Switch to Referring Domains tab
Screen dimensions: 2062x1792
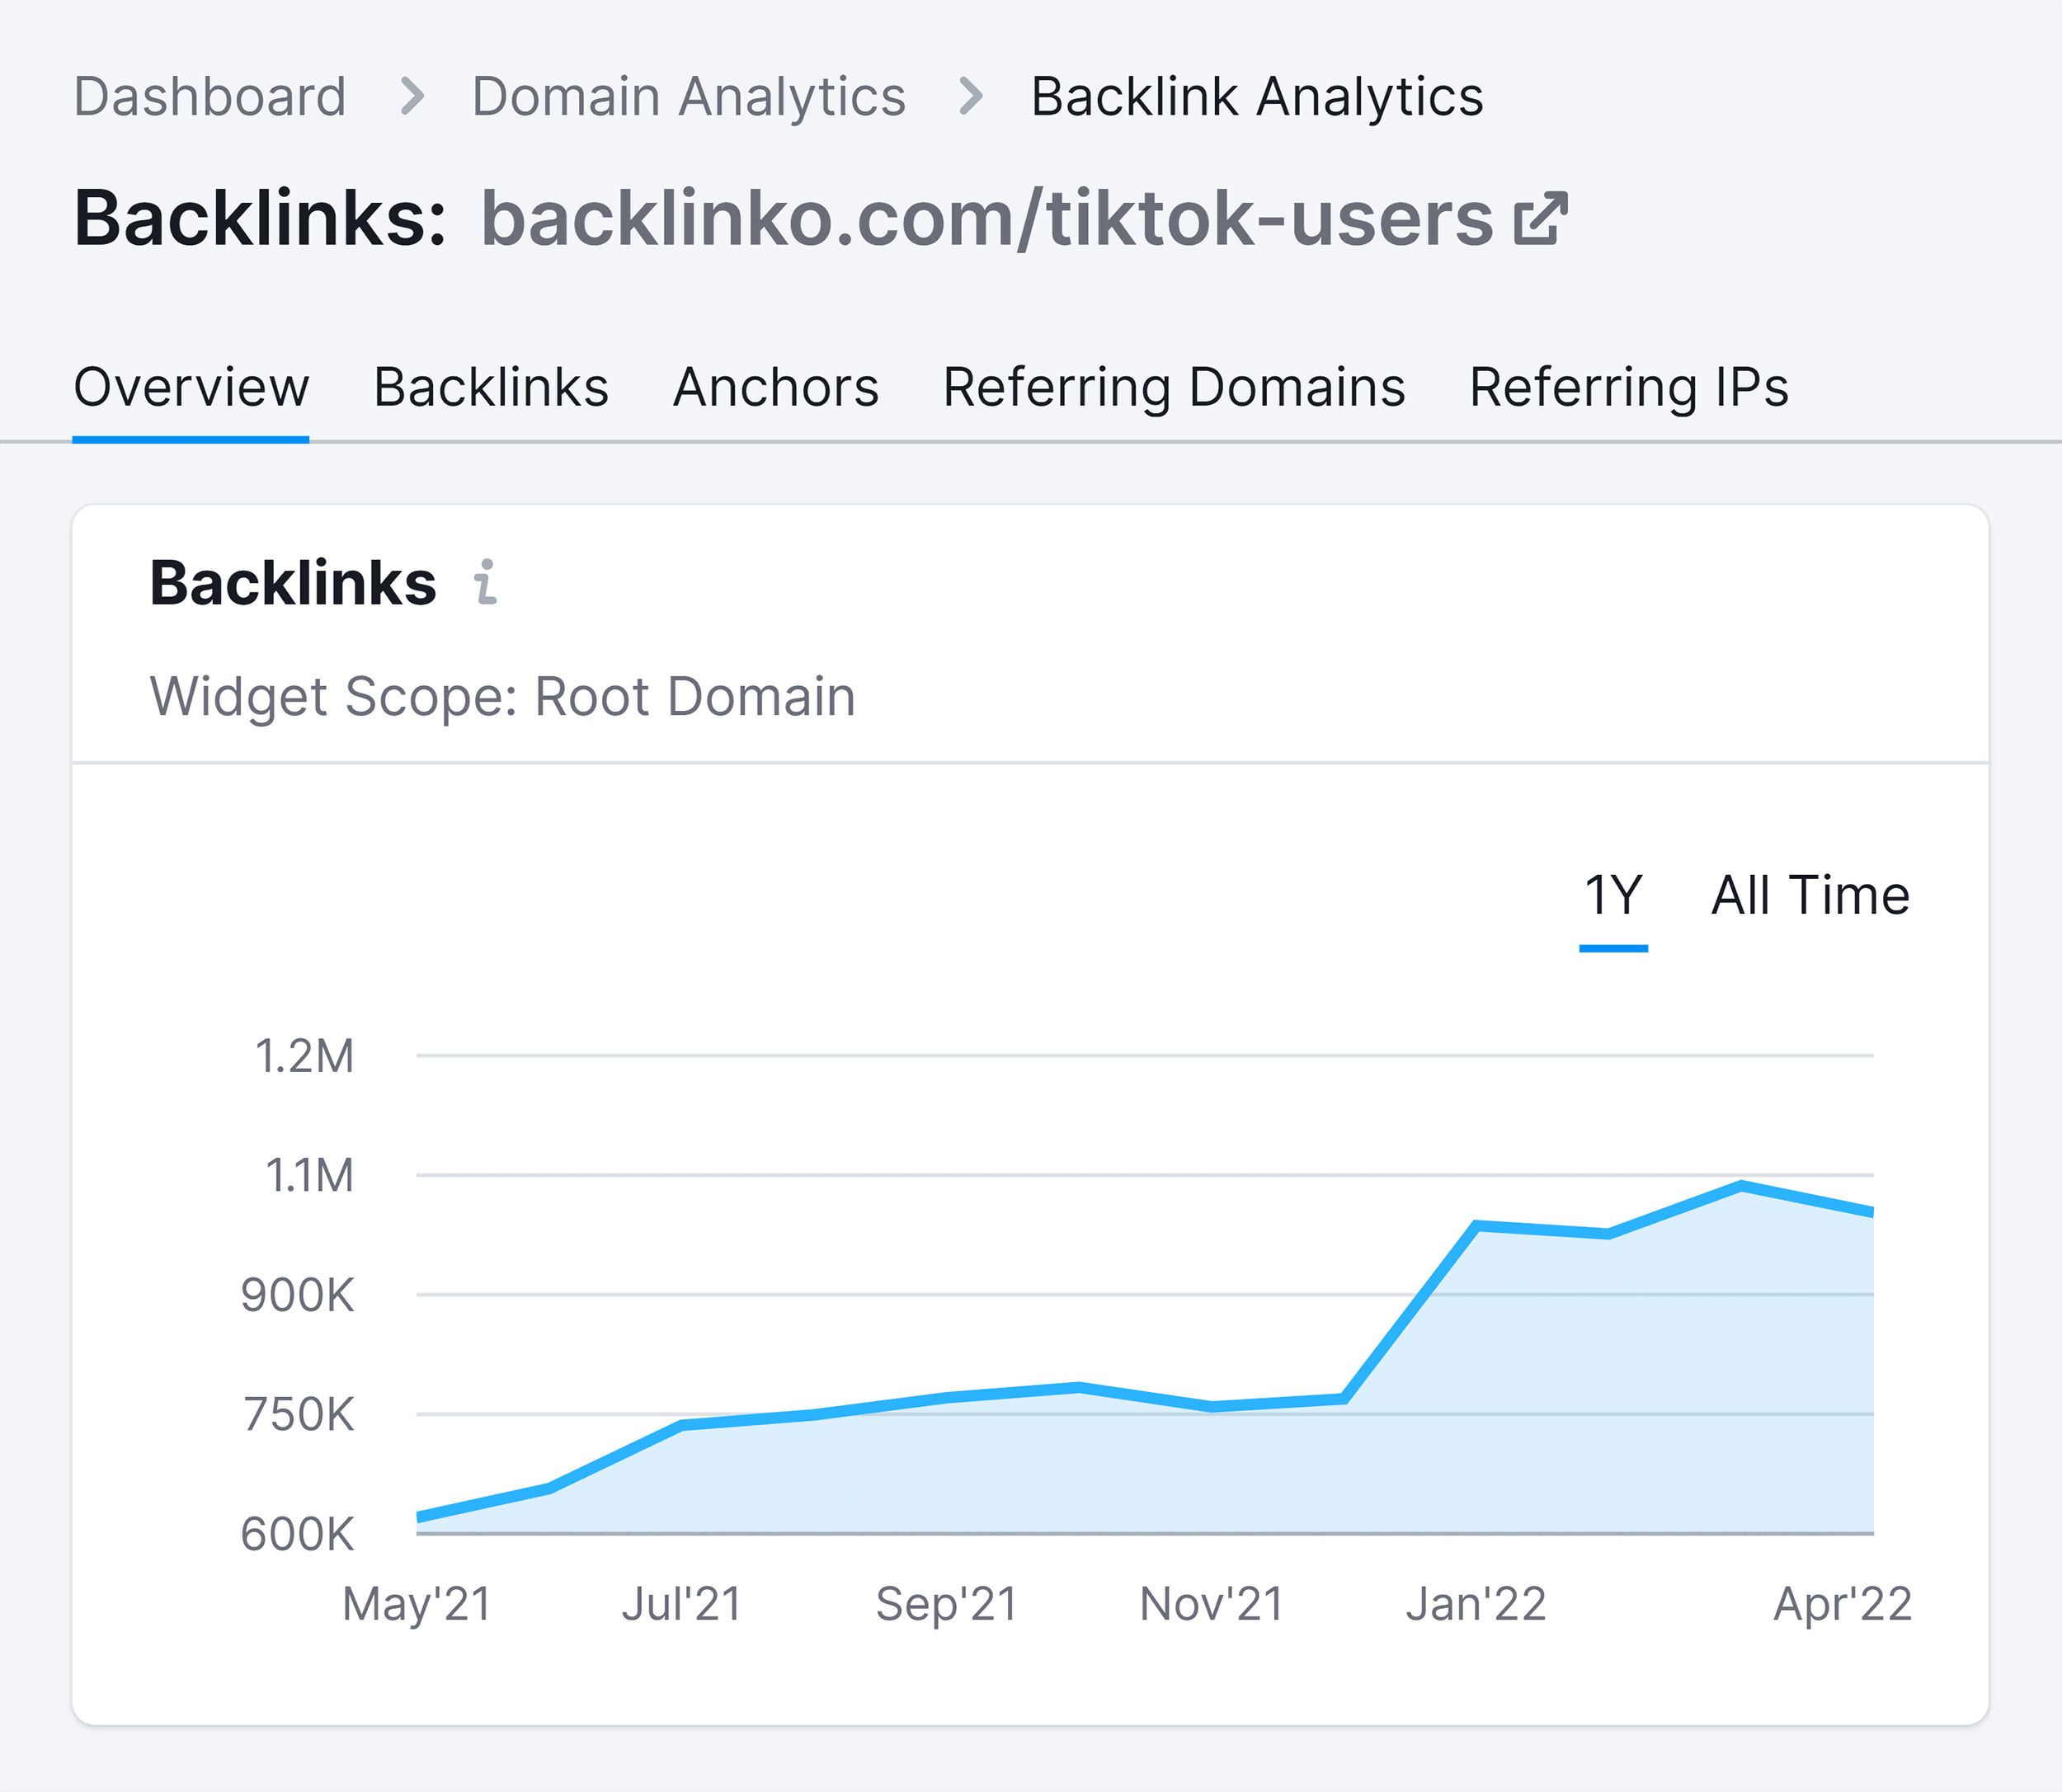tap(1174, 388)
